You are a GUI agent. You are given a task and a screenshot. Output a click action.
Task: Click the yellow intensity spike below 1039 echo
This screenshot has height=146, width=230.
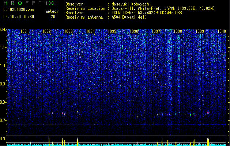(208, 142)
